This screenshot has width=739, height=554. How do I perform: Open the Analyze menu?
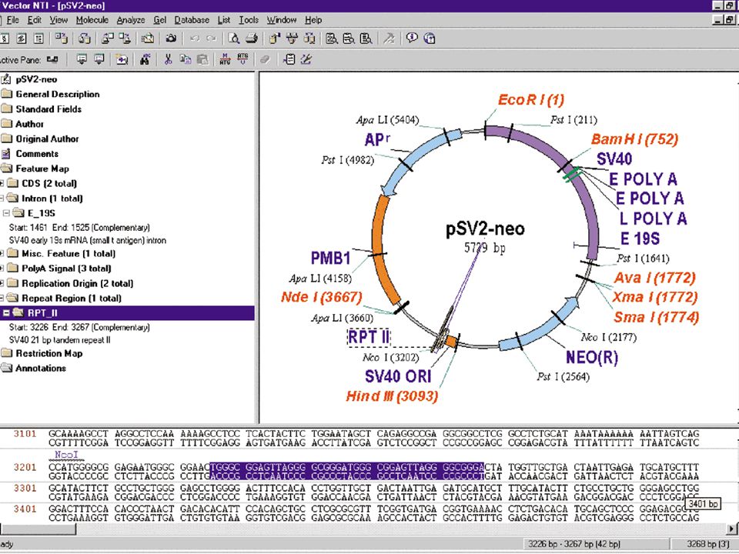(x=131, y=20)
